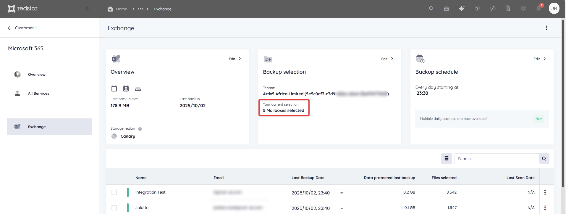Open search magnifier in top bar
The image size is (566, 214).
point(431,8)
